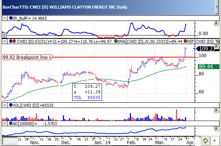This screenshot has height=146, width=221.
Task: Click the green refresh arrow icon
Action: click(x=205, y=141)
